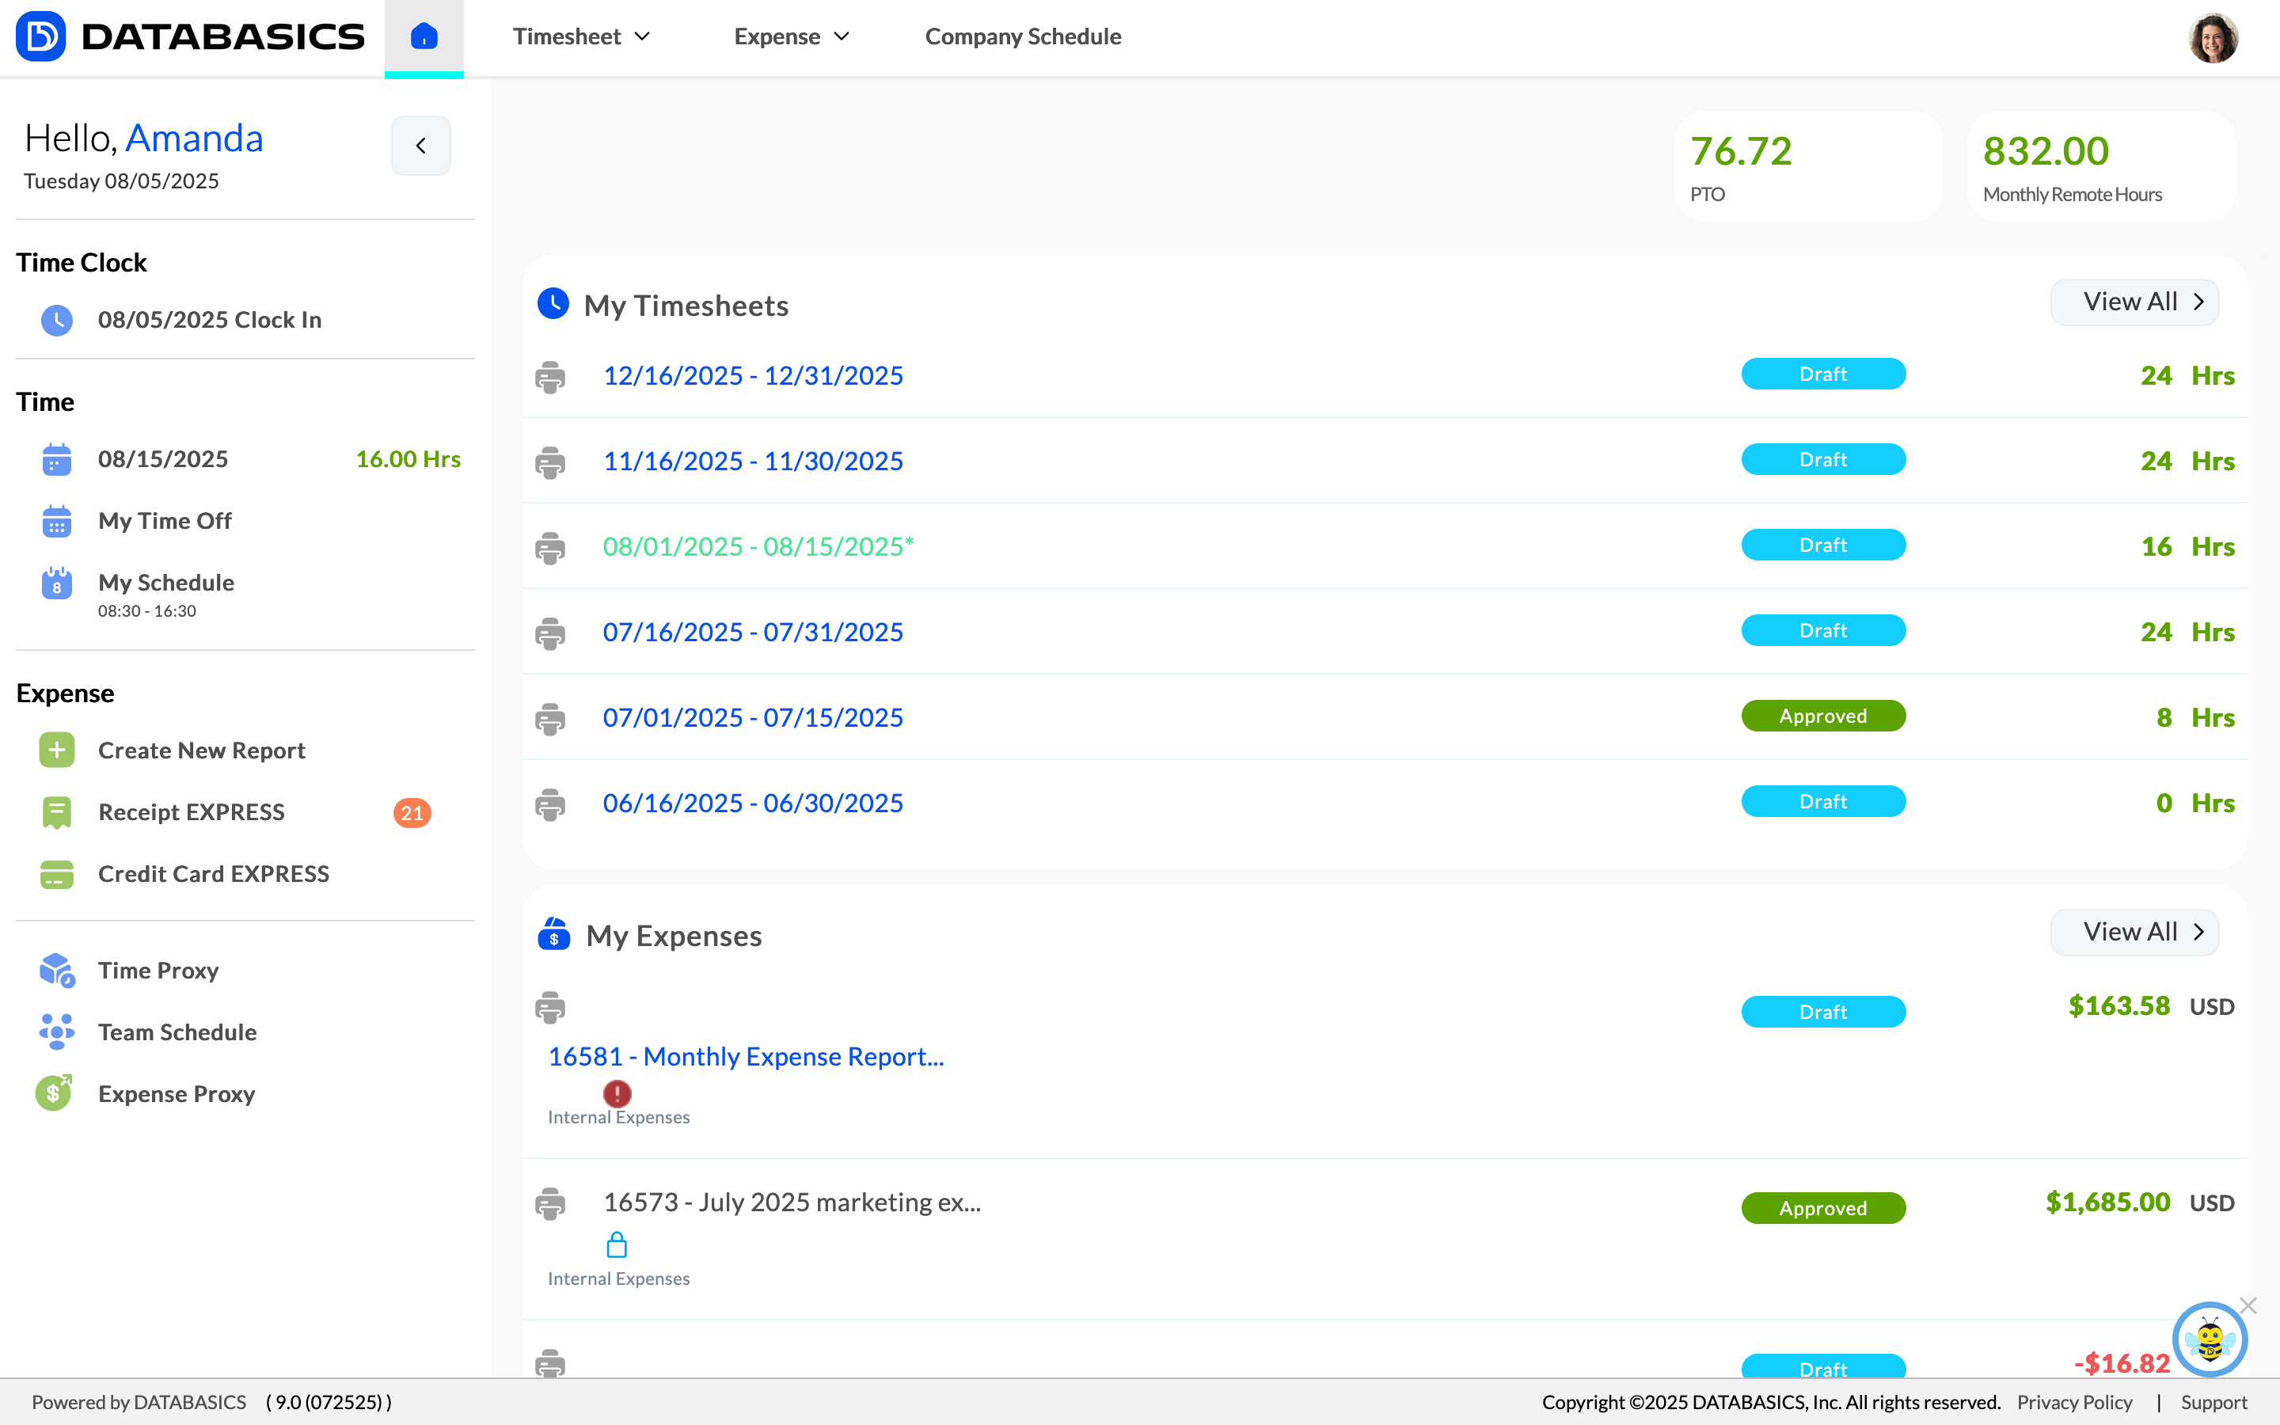
Task: Open My Time Off from the sidebar
Action: [x=165, y=520]
